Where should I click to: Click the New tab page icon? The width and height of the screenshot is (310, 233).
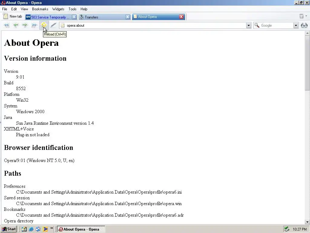tap(5, 16)
